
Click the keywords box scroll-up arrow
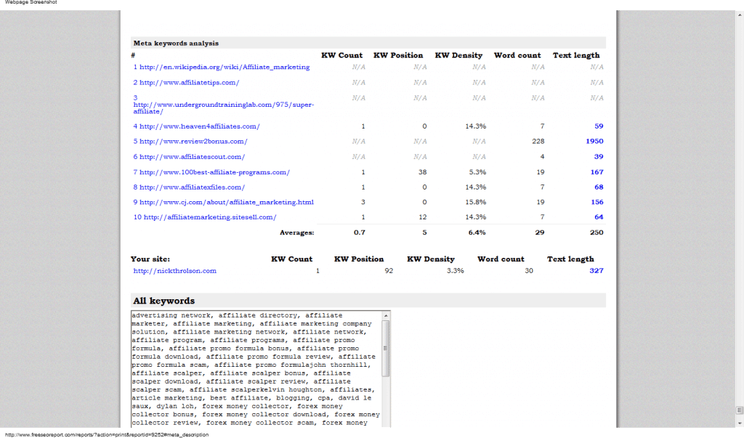click(x=386, y=315)
